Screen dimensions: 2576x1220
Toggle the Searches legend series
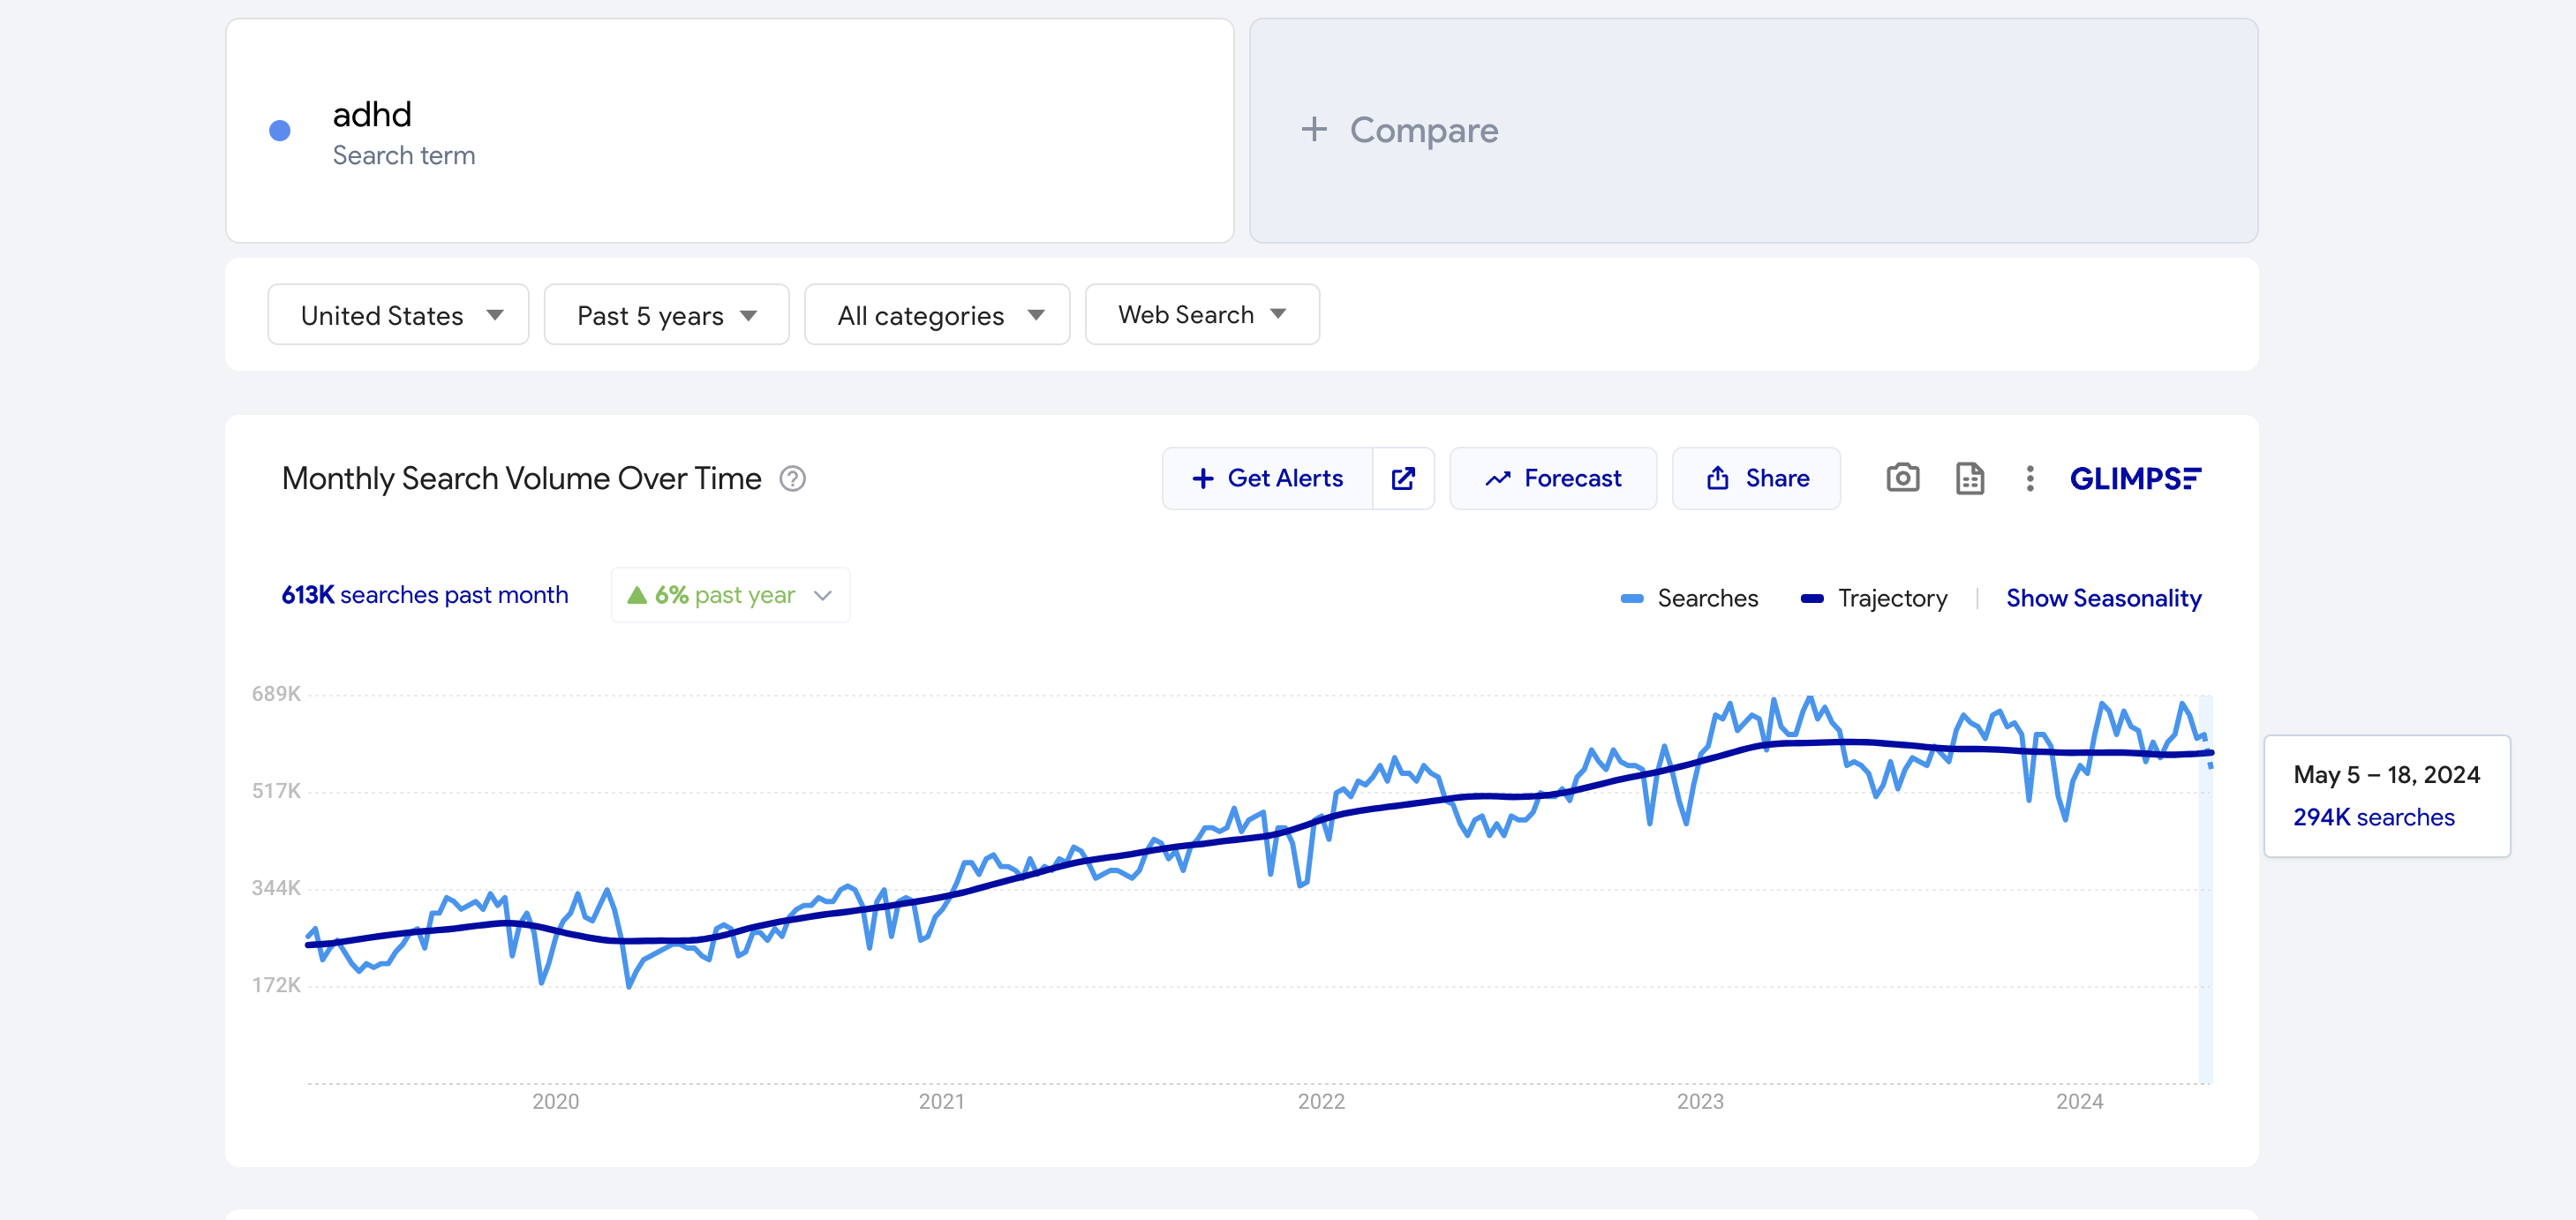click(x=1689, y=598)
